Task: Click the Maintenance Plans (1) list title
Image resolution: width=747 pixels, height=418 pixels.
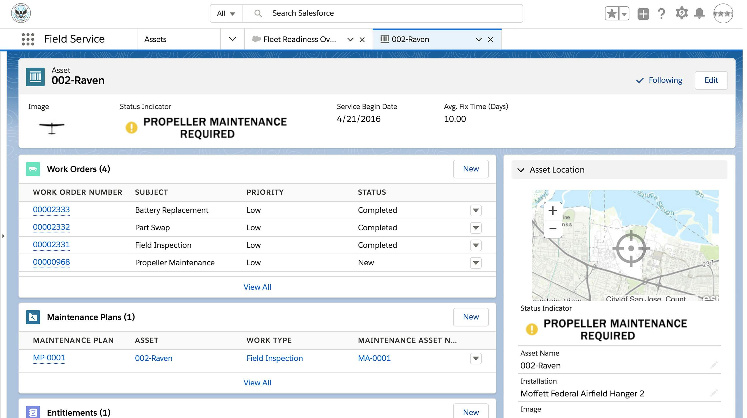Action: 91,317
